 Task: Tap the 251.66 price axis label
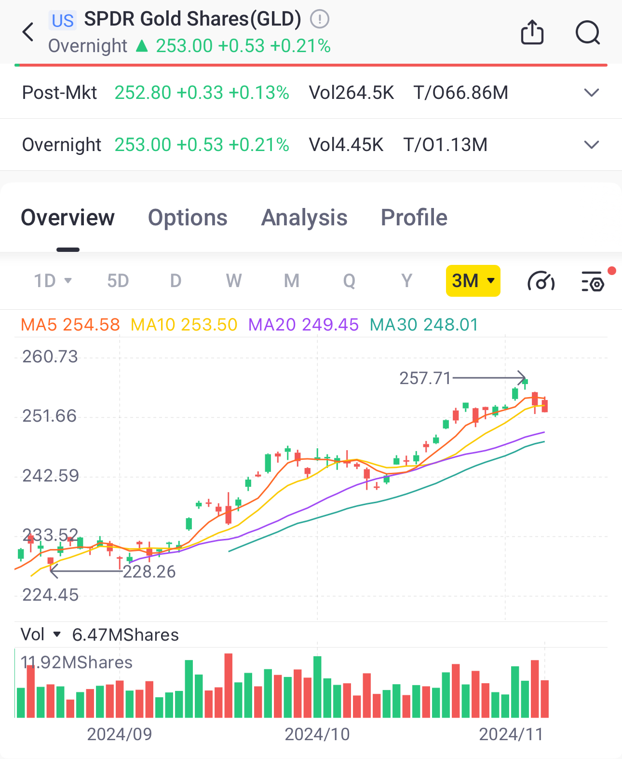(x=50, y=416)
